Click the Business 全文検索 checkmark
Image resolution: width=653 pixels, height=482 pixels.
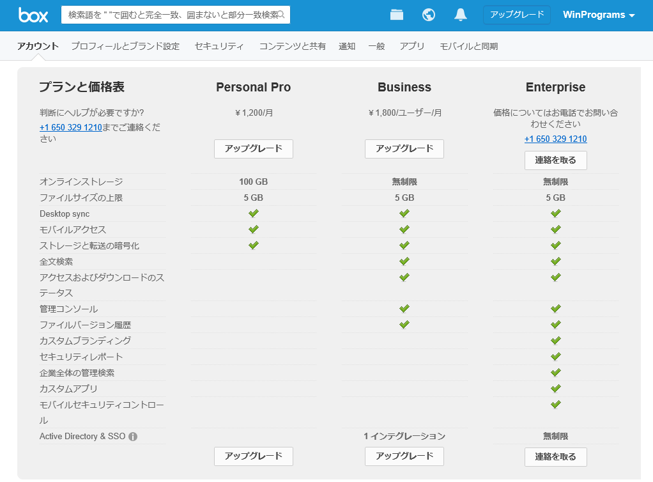coord(404,261)
